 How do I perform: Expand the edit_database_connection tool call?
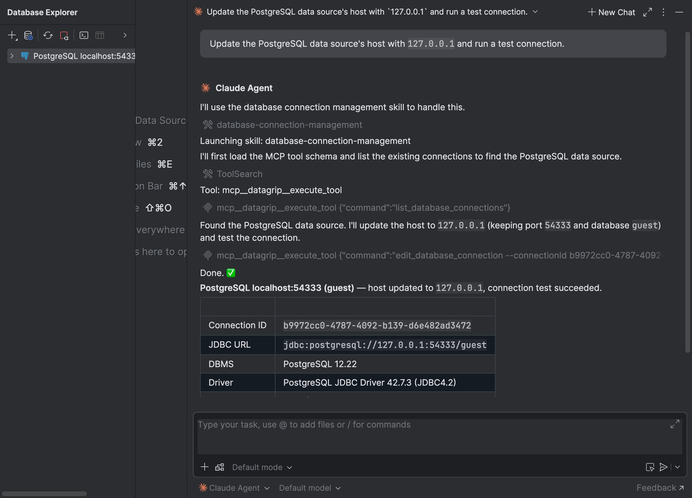433,255
